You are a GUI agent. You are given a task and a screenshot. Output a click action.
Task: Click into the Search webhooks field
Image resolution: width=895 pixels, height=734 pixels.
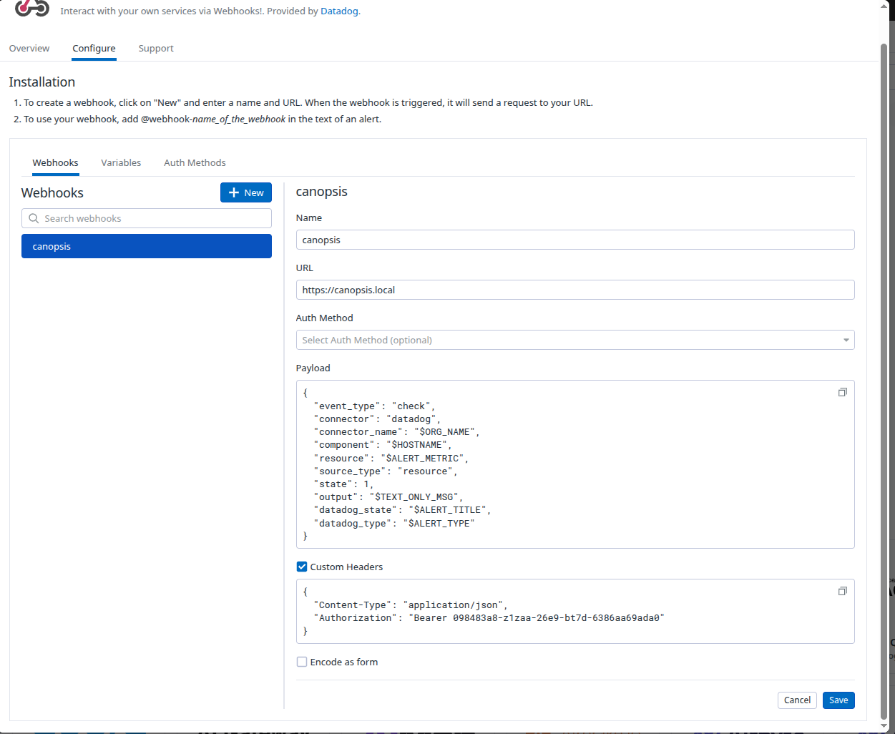click(x=147, y=218)
